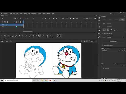Collapse the Document Settings section
This screenshot has height=94, width=126.
click(103, 46)
